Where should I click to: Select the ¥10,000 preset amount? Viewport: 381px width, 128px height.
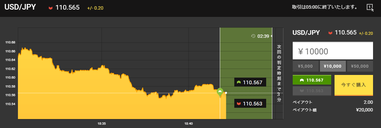(x=333, y=66)
